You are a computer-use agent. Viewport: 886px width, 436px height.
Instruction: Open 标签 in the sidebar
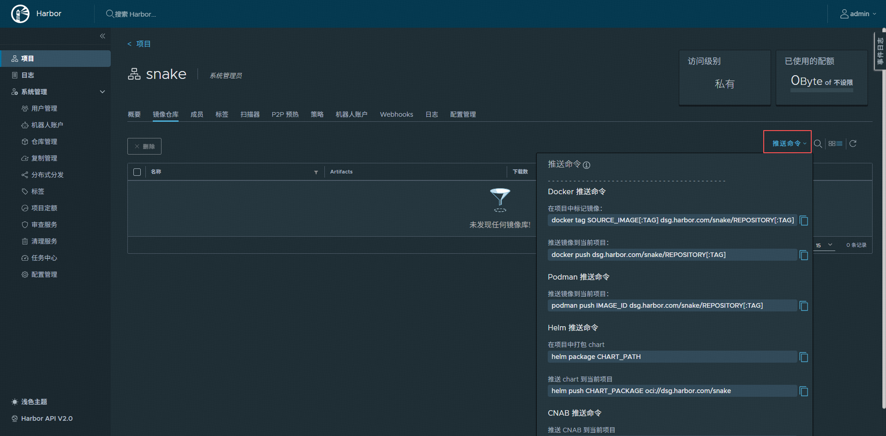[38, 191]
